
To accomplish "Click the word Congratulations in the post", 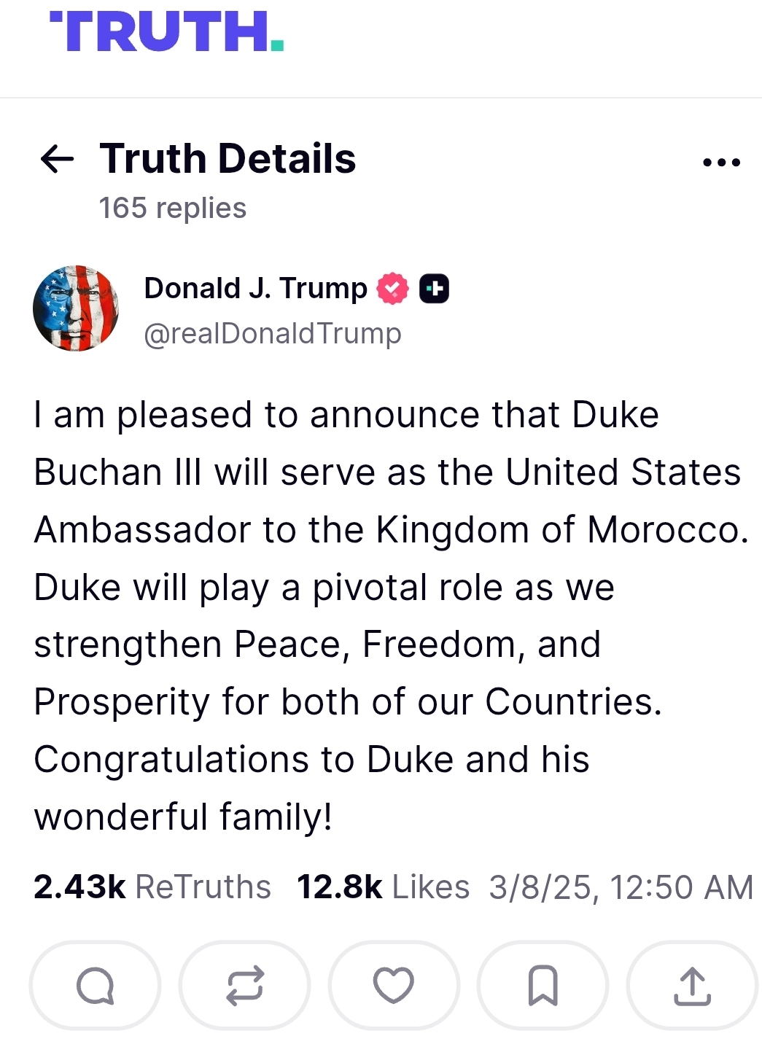I will pos(172,760).
